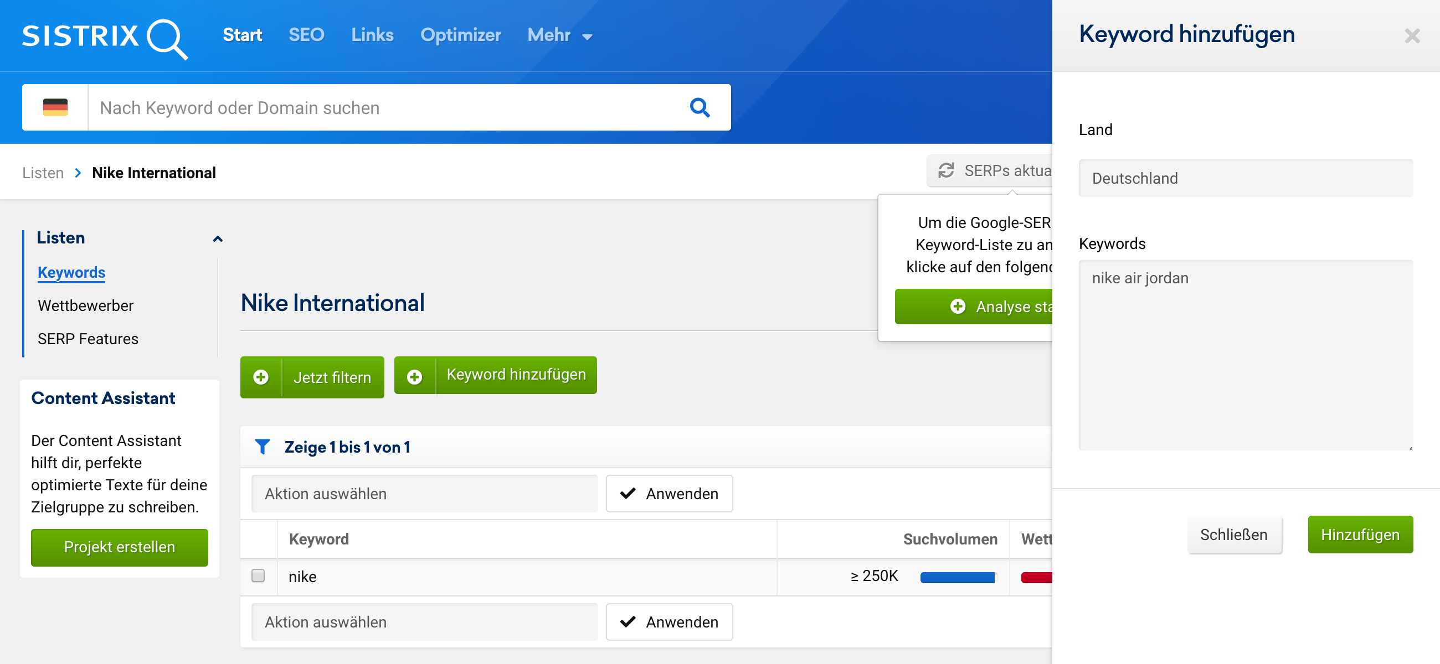Image resolution: width=1440 pixels, height=664 pixels.
Task: Click plus icon on Jetzt filtern button
Action: (x=261, y=377)
